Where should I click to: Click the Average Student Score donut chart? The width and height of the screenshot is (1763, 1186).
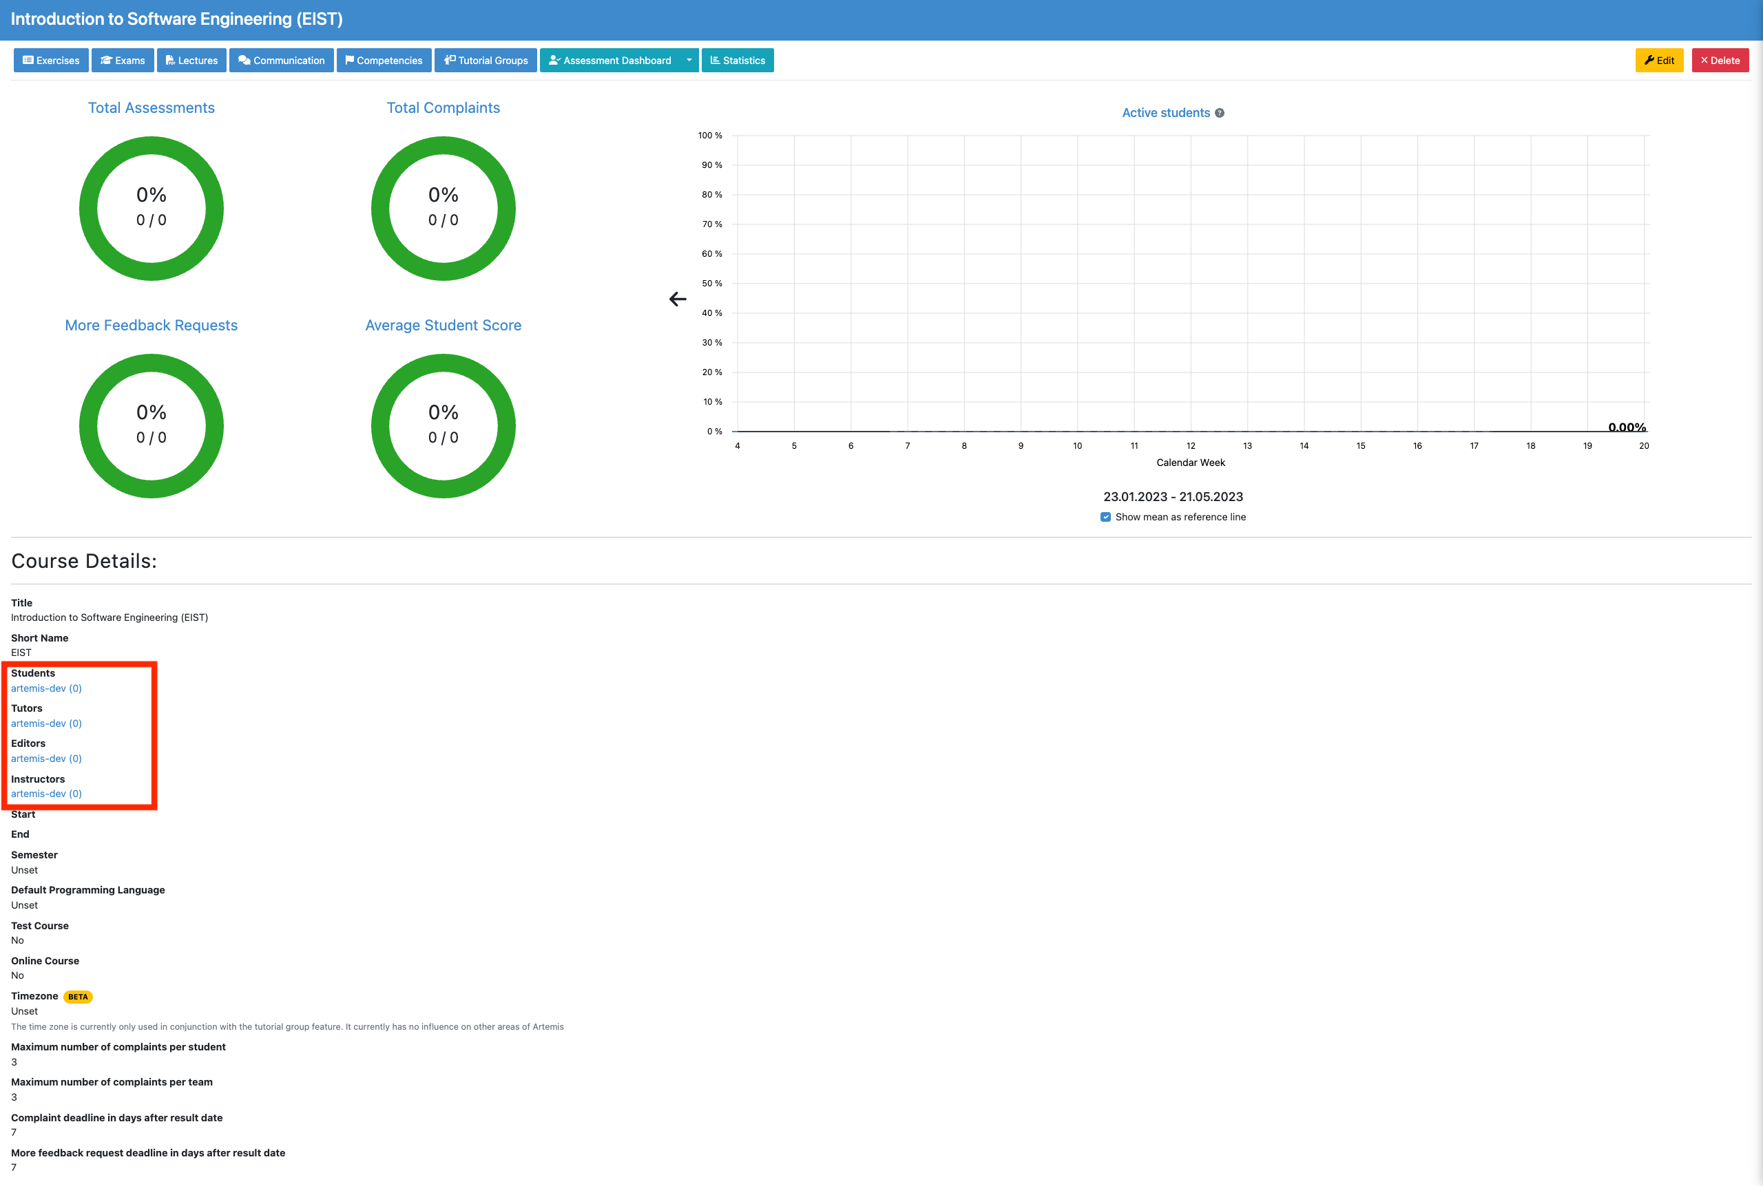tap(444, 426)
